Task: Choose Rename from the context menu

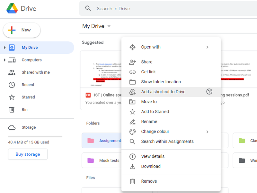Action: click(x=149, y=122)
